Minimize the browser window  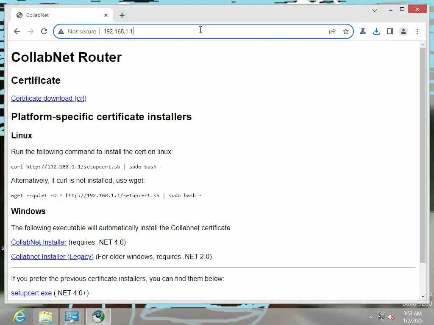point(390,10)
